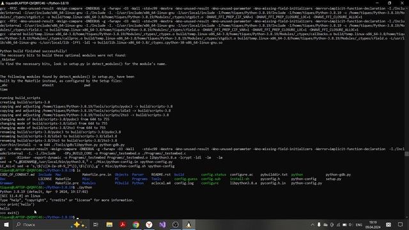Open the taskbar clock and date
Screen dimensions: 409x230
[373, 225]
